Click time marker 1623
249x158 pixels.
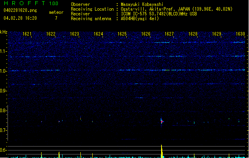74,34
